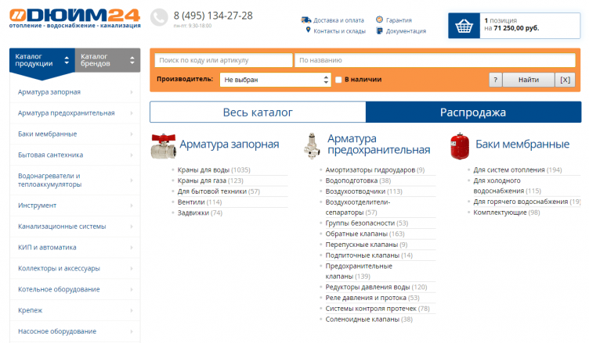Screen dimensions: 589x343
Task: Open the 'Документация' link
Action: [406, 31]
